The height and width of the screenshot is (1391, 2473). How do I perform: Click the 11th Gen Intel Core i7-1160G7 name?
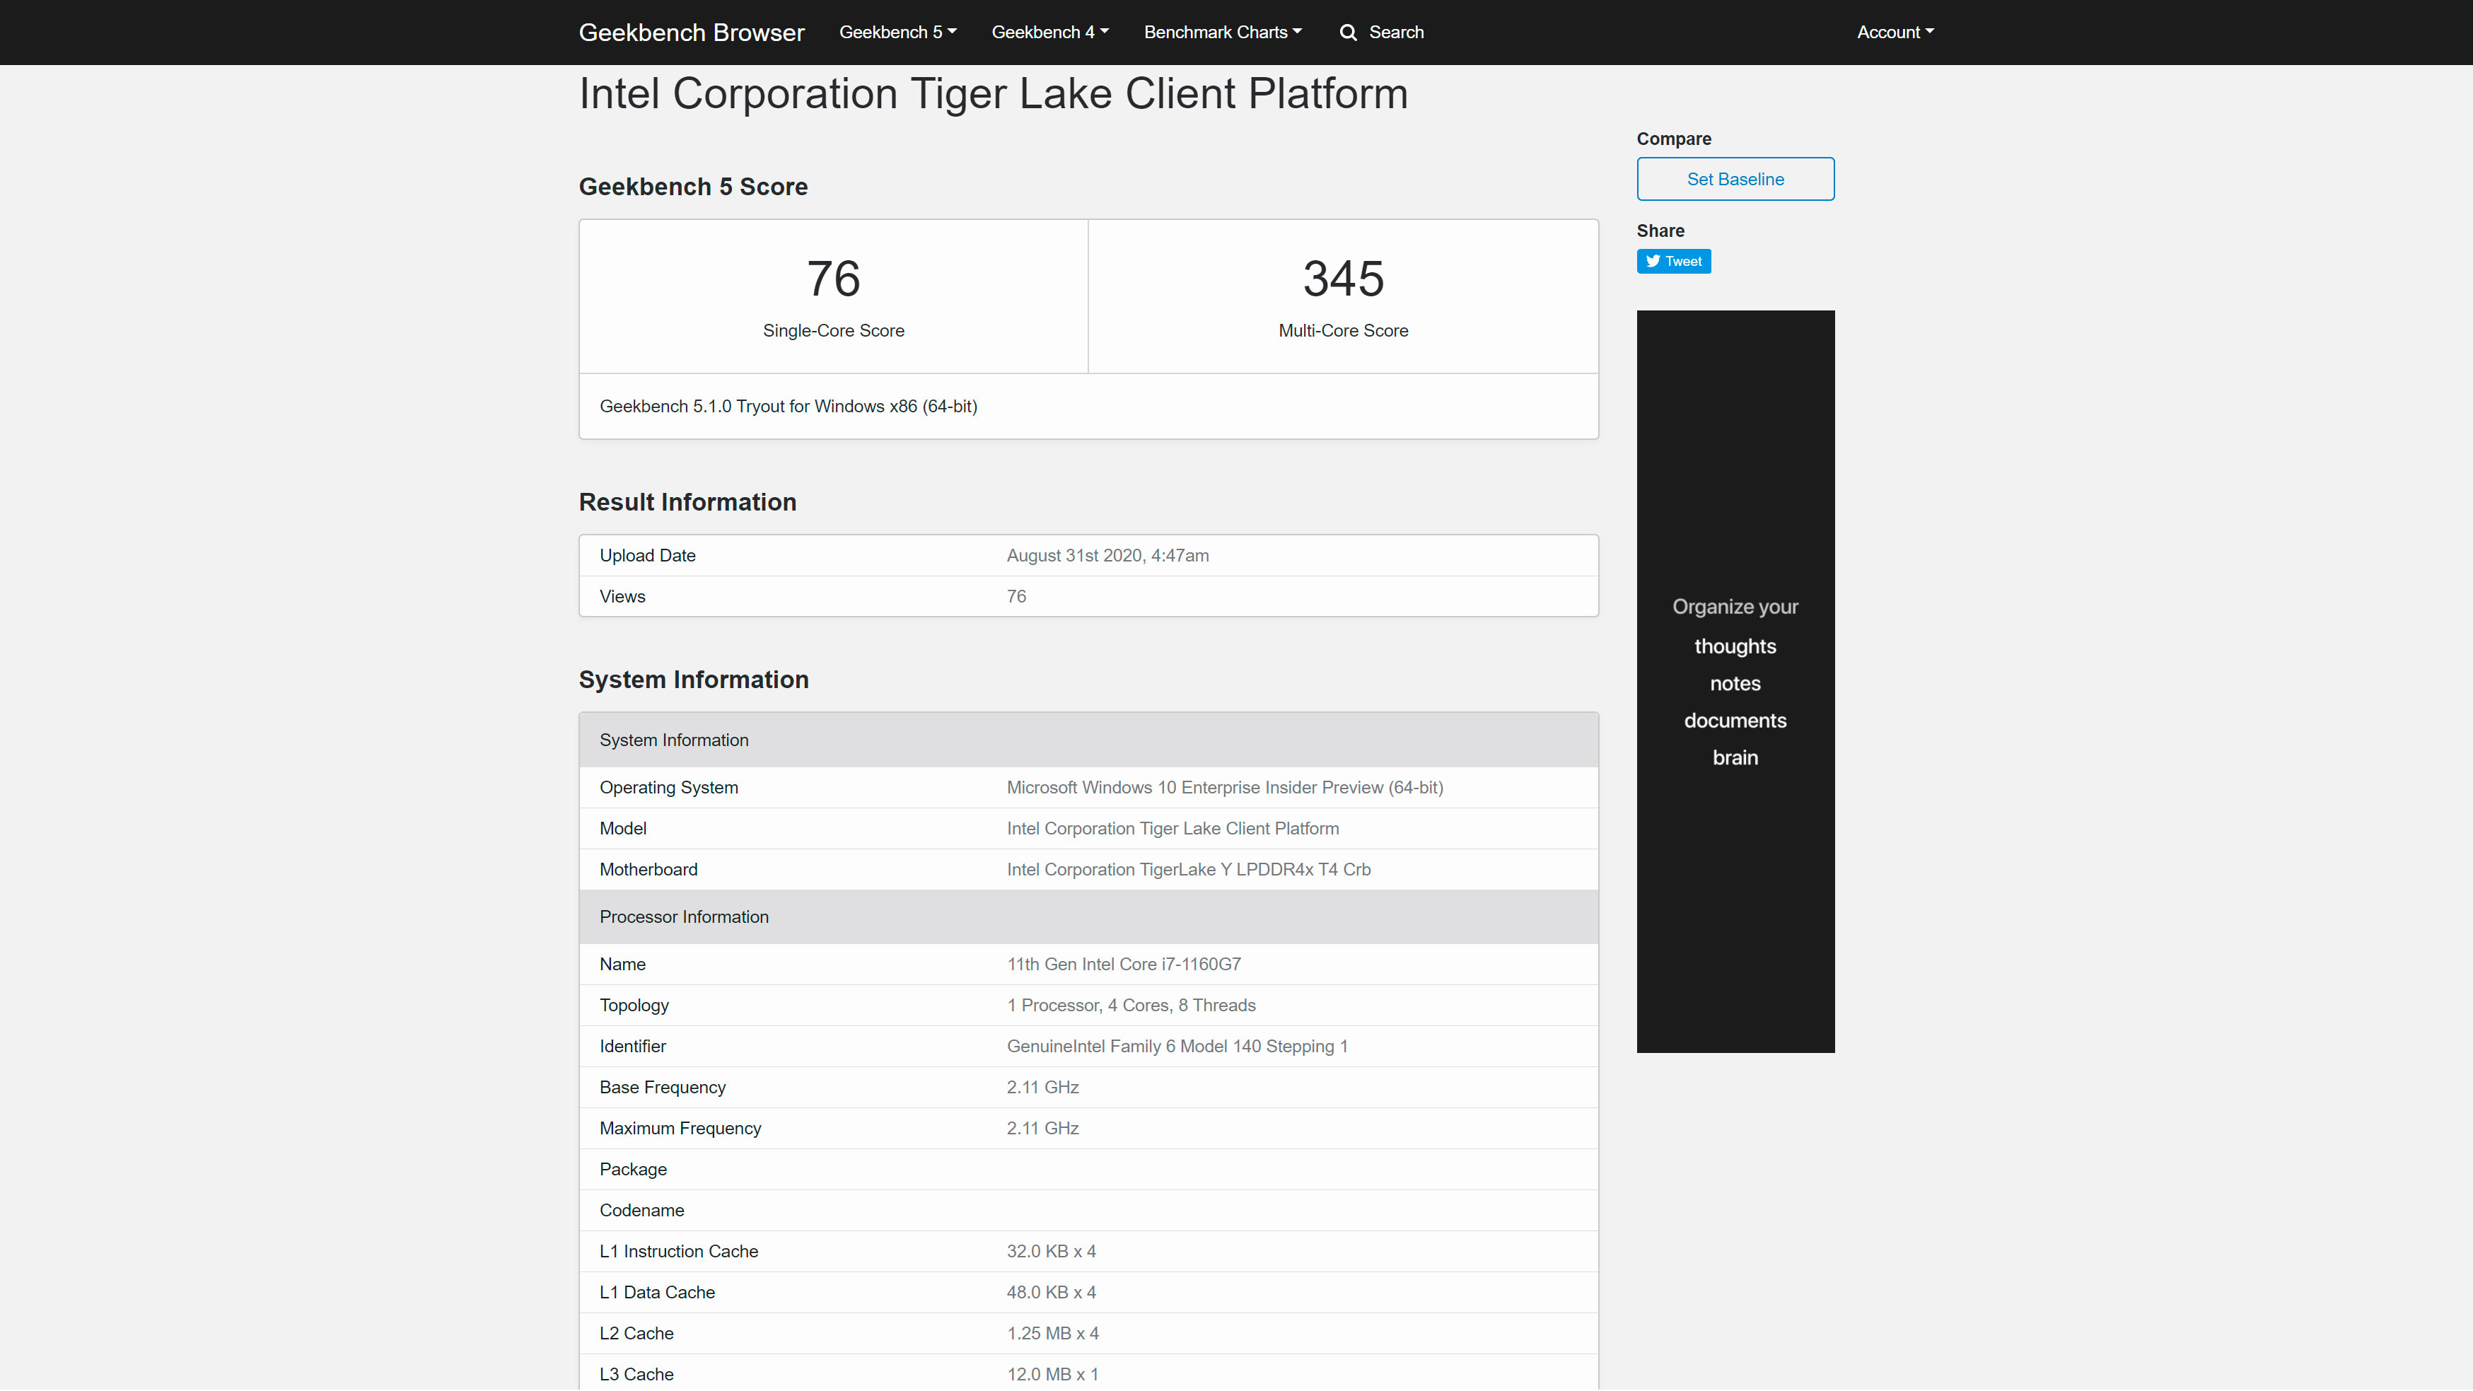(1123, 964)
